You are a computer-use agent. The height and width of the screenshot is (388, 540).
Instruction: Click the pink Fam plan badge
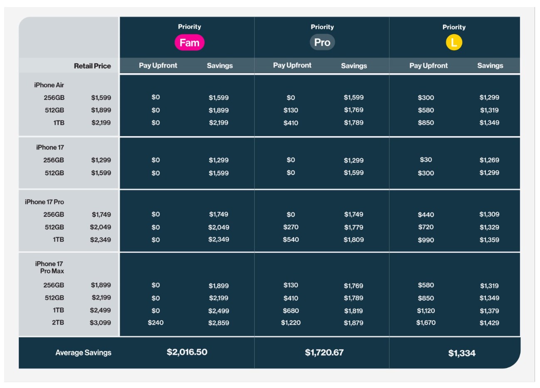tap(189, 42)
